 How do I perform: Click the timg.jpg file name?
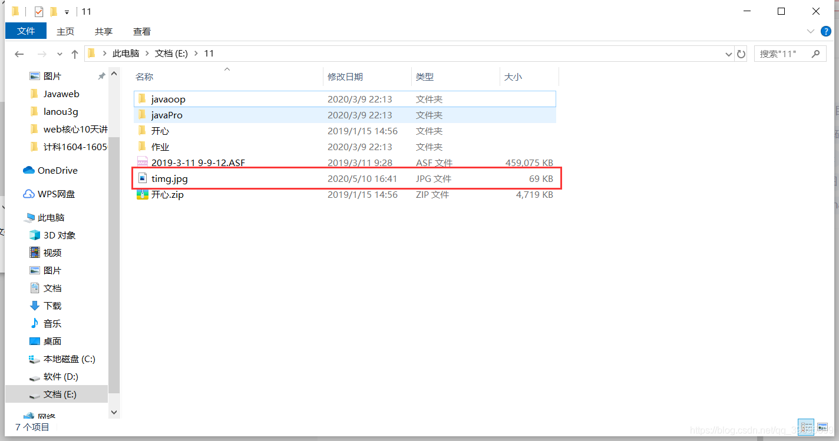(x=170, y=178)
